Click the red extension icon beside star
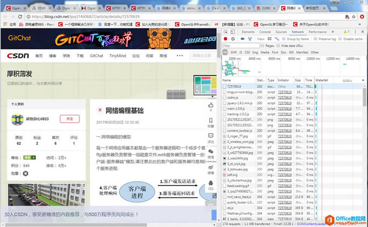Viewport: 368px width, 227px height. tap(362, 17)
